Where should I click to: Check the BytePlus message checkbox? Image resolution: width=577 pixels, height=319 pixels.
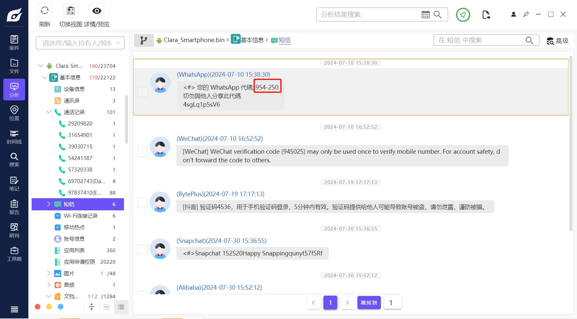[x=142, y=203]
